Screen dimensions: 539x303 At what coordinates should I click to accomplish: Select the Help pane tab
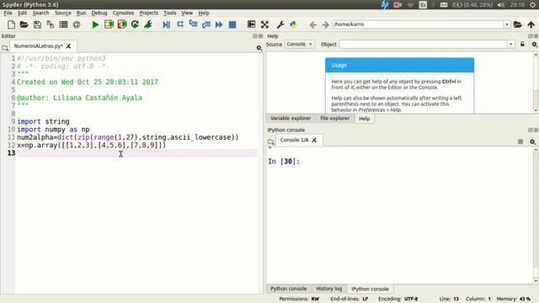(365, 119)
